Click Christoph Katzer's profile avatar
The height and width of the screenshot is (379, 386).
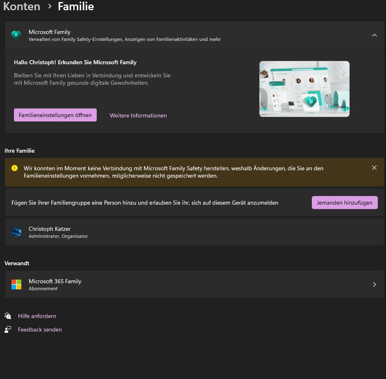(x=16, y=232)
